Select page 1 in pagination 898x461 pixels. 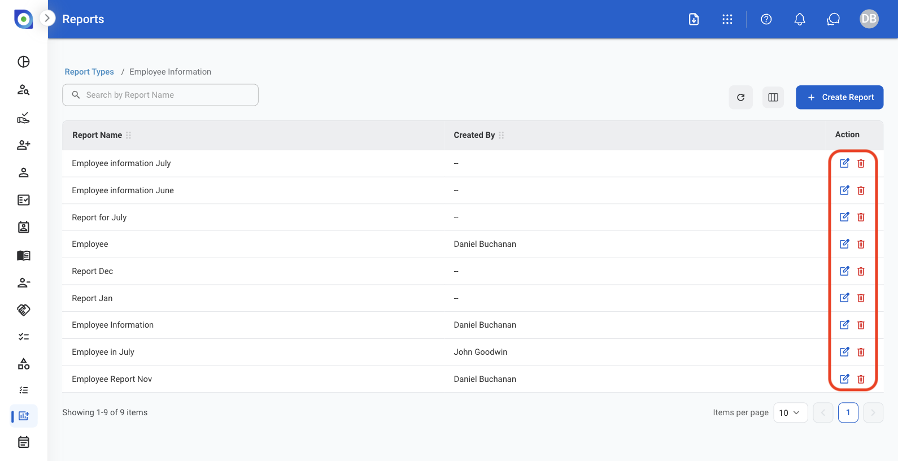coord(848,412)
